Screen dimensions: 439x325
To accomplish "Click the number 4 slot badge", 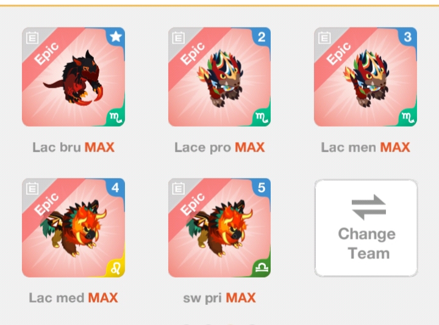I will pos(115,187).
